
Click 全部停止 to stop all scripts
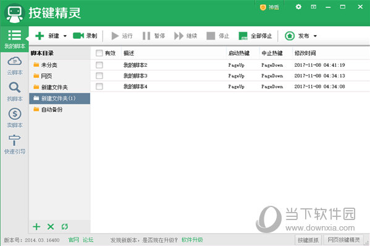pyautogui.click(x=255, y=36)
